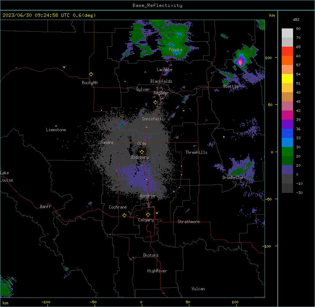
Task: Select the yellow 51-54 dBZ legend swatch
Action: [x=287, y=78]
